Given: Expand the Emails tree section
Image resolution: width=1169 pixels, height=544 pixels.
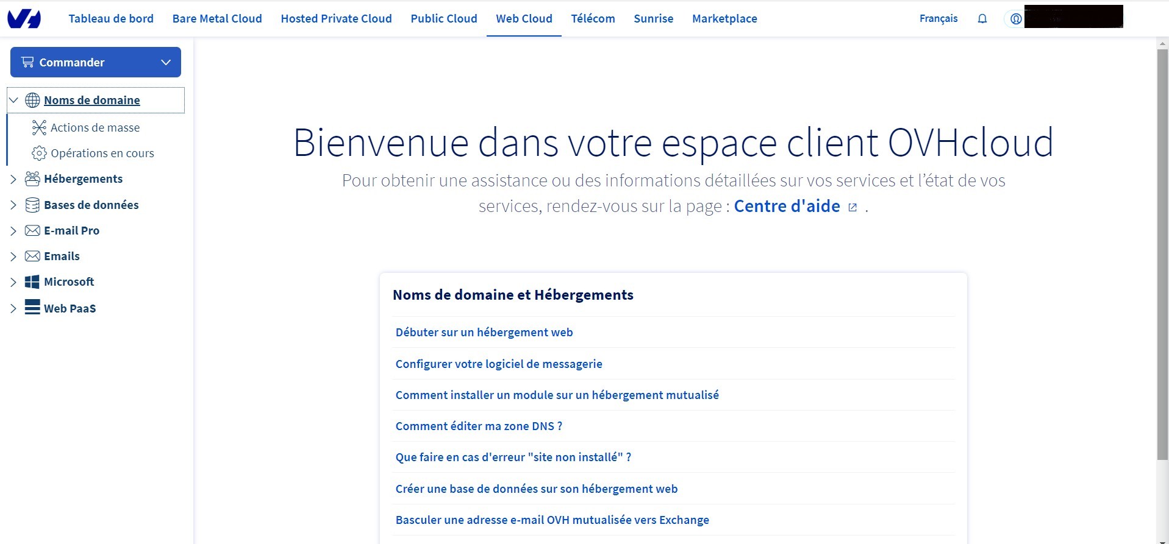Looking at the screenshot, I should pyautogui.click(x=13, y=256).
